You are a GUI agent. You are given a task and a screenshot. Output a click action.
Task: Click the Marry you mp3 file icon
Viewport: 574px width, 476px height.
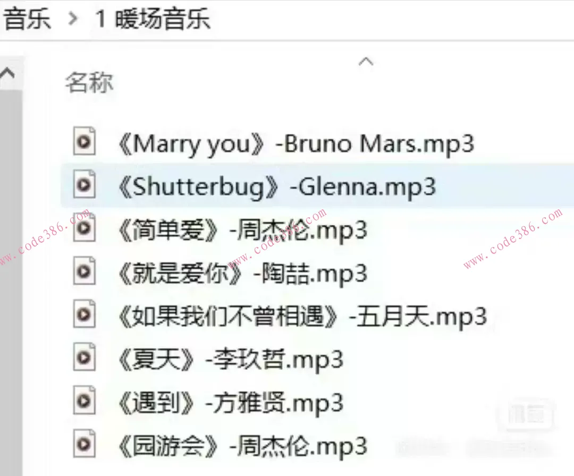(x=84, y=142)
